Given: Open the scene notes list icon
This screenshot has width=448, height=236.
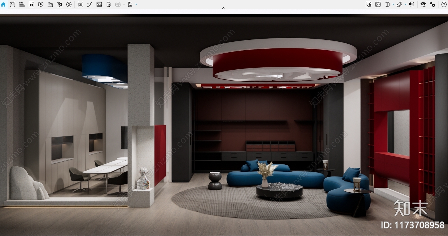Looking at the screenshot, I should click(13, 4).
